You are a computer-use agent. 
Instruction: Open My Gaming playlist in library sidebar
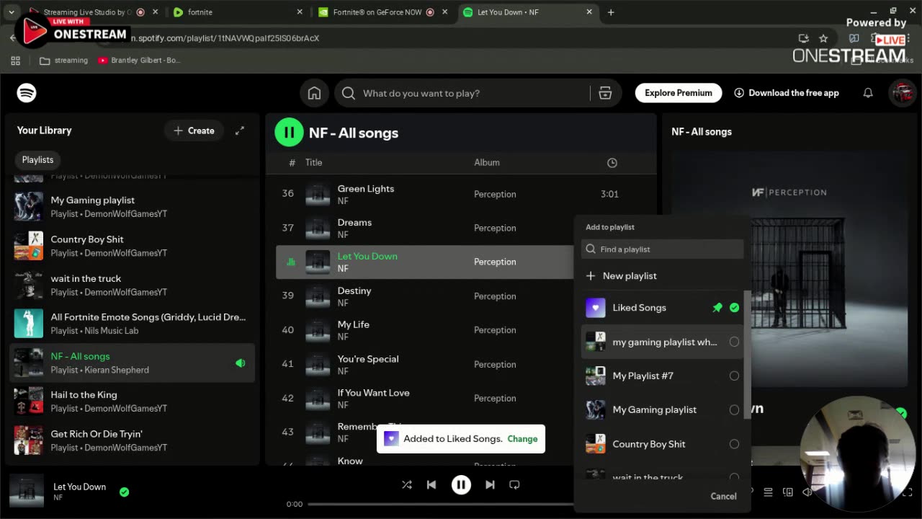pyautogui.click(x=132, y=207)
